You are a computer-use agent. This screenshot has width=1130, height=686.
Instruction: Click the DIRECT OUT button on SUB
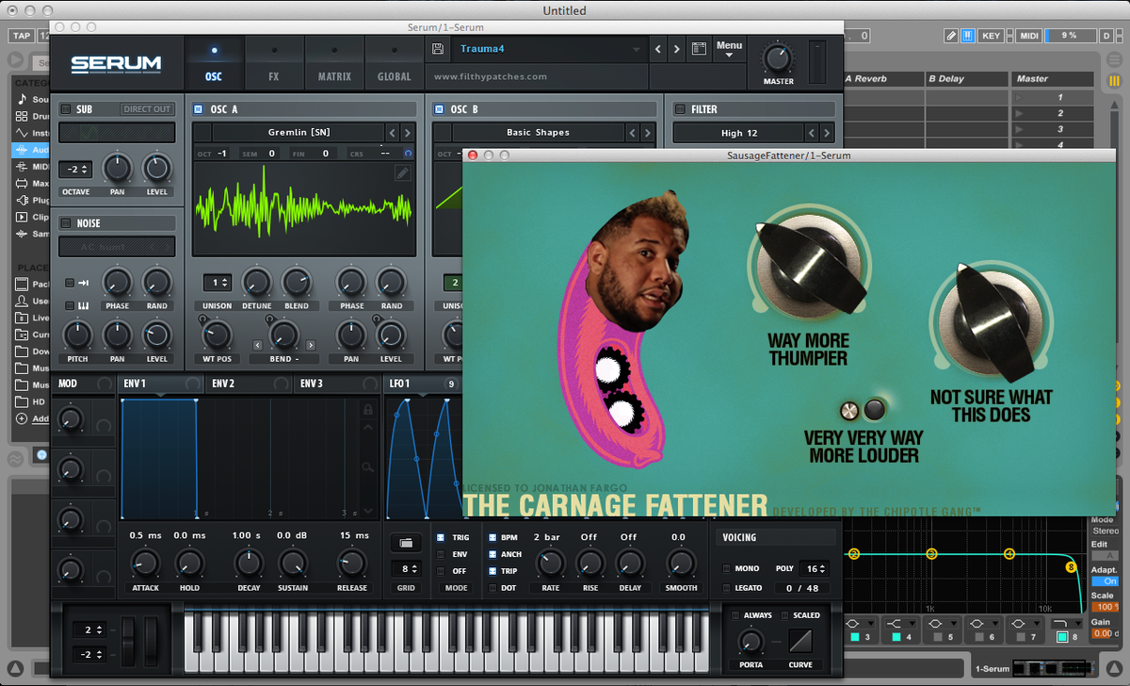click(x=148, y=109)
